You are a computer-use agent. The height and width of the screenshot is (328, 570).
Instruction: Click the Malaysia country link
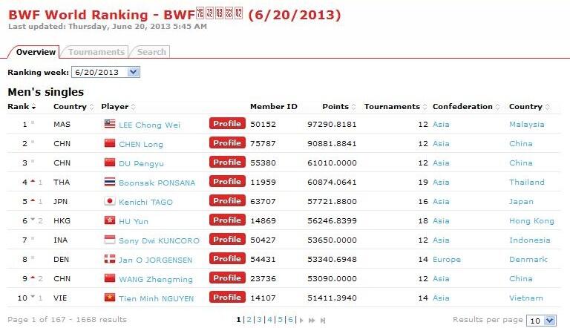[527, 125]
